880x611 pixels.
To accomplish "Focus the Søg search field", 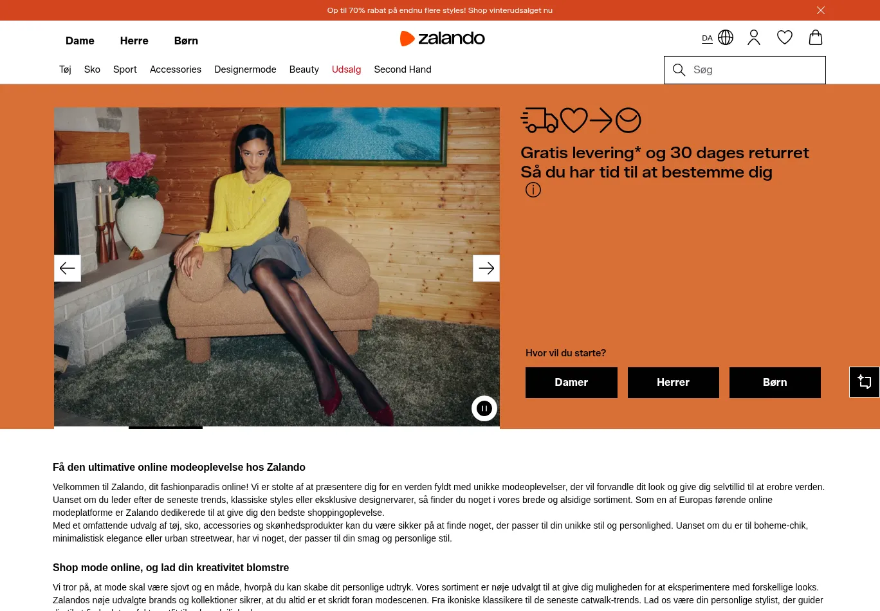I will [x=745, y=70].
